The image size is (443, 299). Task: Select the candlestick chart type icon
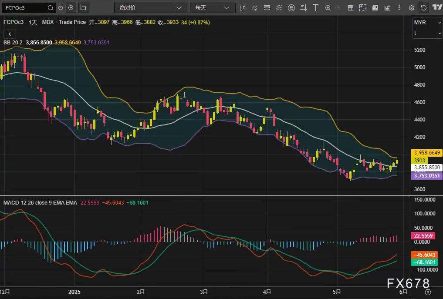(x=243, y=8)
